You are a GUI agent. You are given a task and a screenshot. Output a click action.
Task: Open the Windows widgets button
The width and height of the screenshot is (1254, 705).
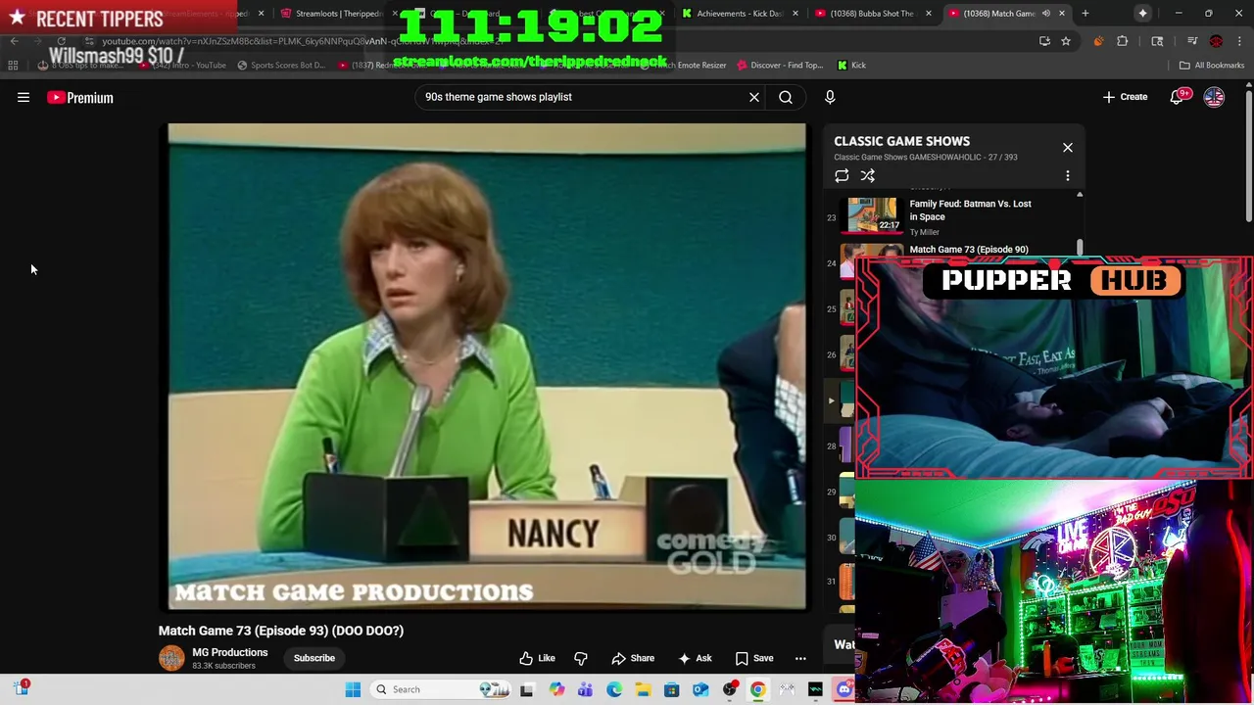coord(21,688)
